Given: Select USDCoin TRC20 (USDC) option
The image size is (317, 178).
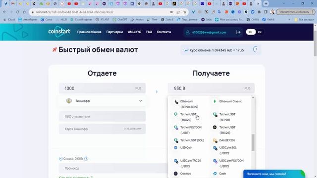Looking at the screenshot, I should click(x=187, y=163).
